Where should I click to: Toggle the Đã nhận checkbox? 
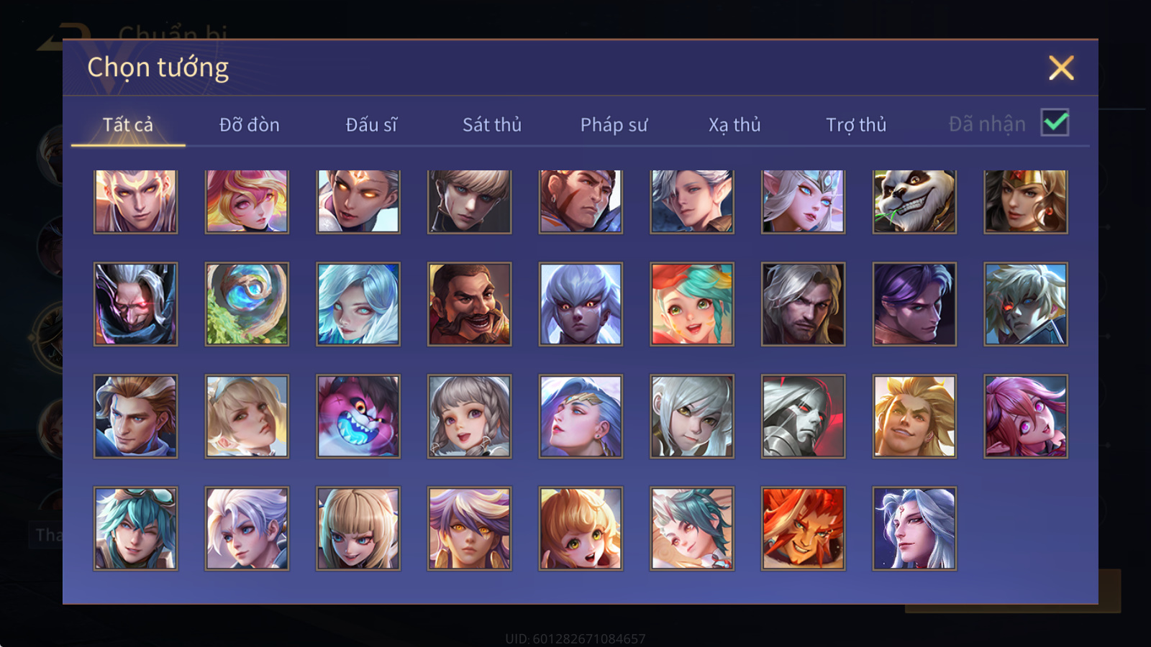pos(1055,122)
